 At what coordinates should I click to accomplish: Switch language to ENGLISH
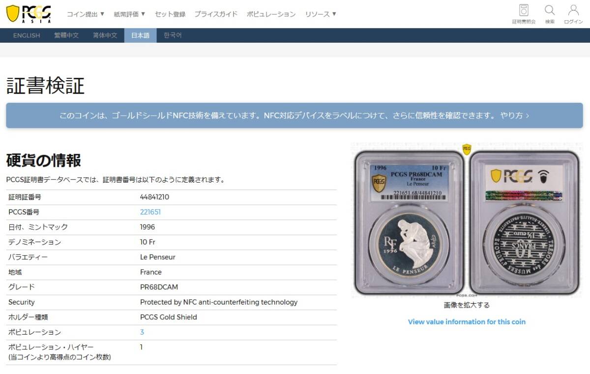[27, 35]
